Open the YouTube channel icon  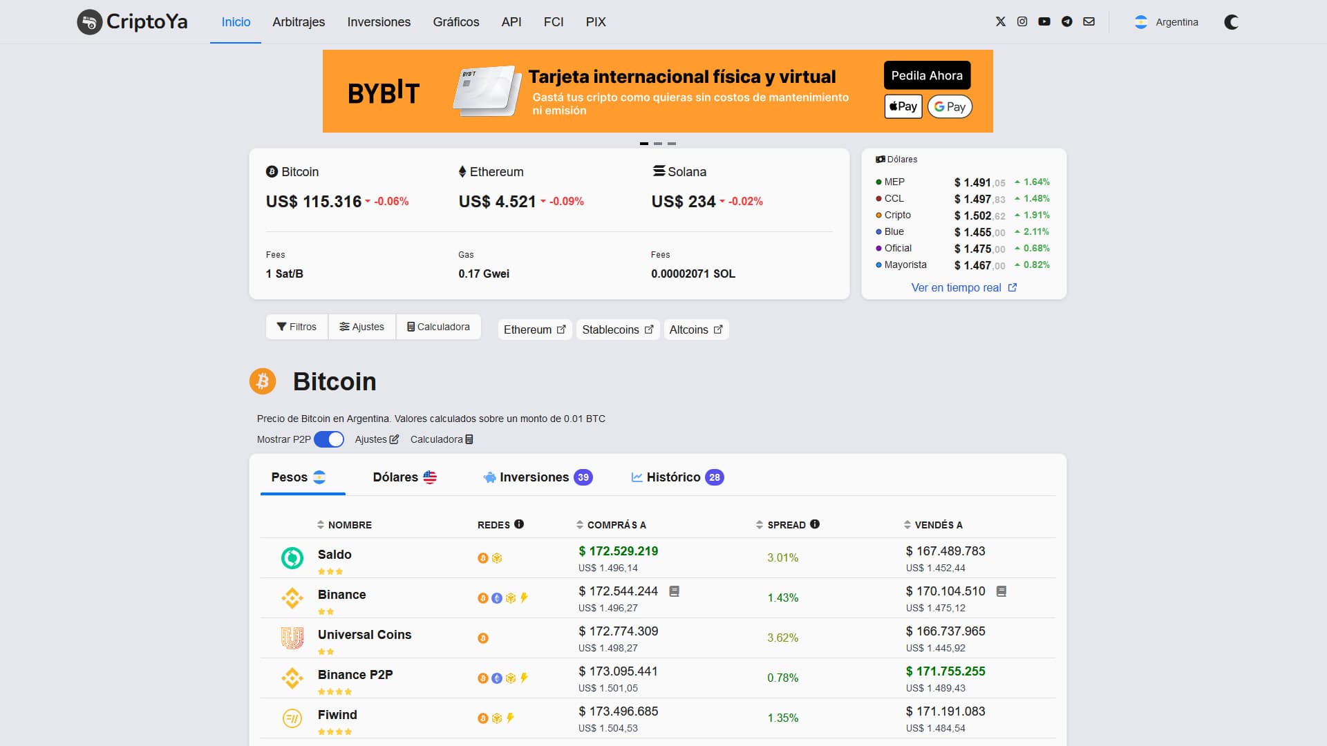(x=1044, y=21)
